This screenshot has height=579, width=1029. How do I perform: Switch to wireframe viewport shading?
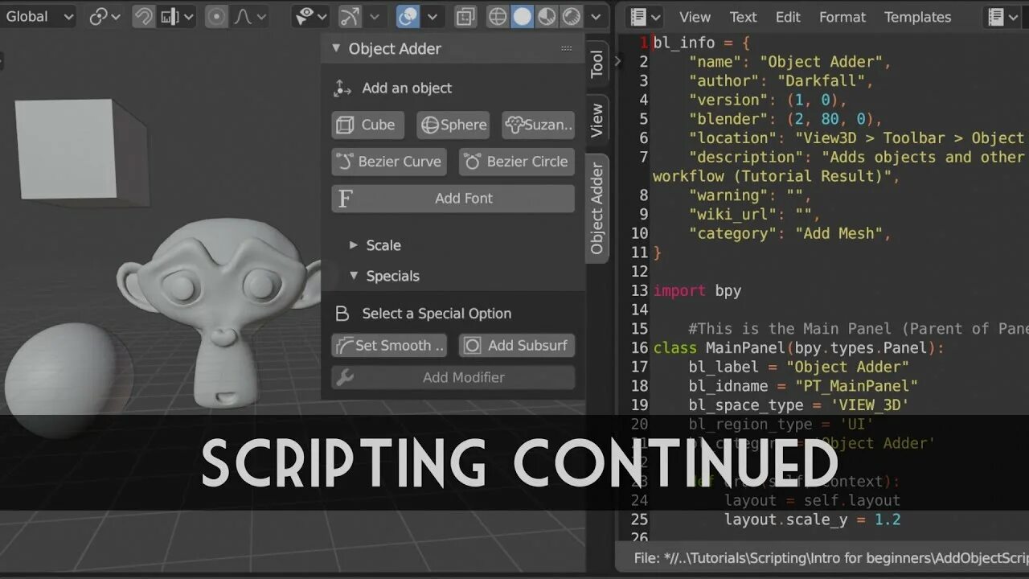click(x=498, y=16)
